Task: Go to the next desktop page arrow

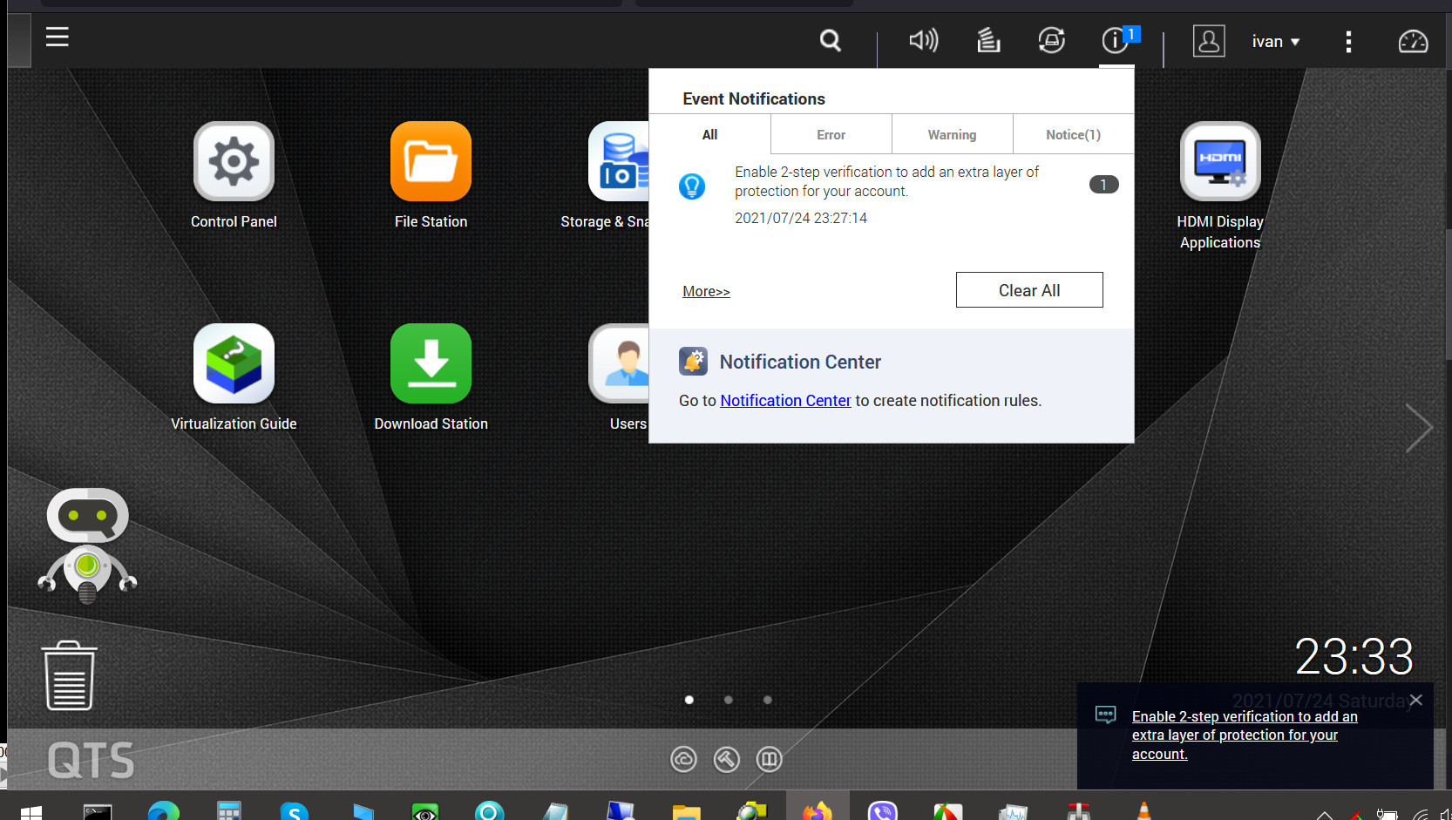Action: point(1418,429)
